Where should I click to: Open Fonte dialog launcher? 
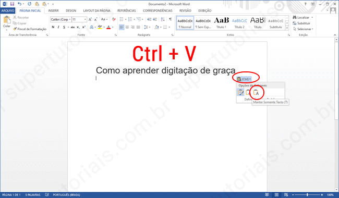tap(116, 35)
